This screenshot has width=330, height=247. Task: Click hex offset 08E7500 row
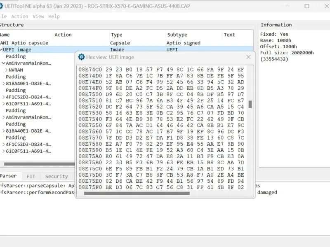(x=161, y=94)
